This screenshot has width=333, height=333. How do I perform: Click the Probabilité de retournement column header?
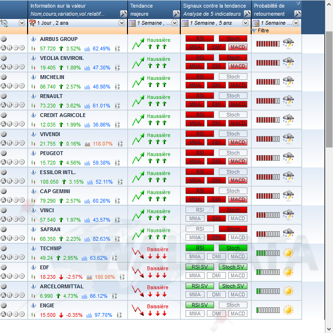276,10
